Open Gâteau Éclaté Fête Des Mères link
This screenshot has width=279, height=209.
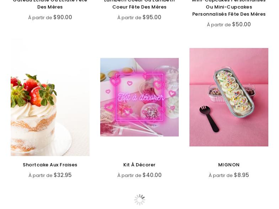(x=50, y=4)
